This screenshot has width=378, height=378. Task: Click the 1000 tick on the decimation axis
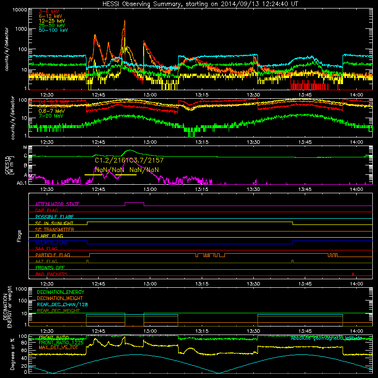click(x=21, y=289)
